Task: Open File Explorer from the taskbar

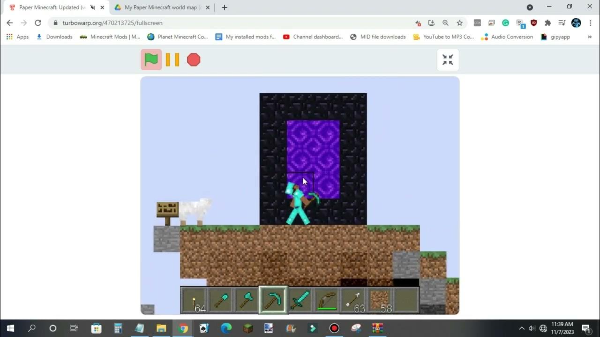Action: (161, 328)
